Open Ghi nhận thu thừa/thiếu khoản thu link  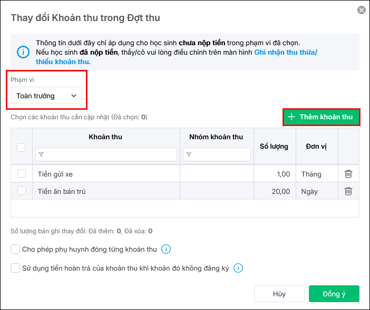(285, 53)
